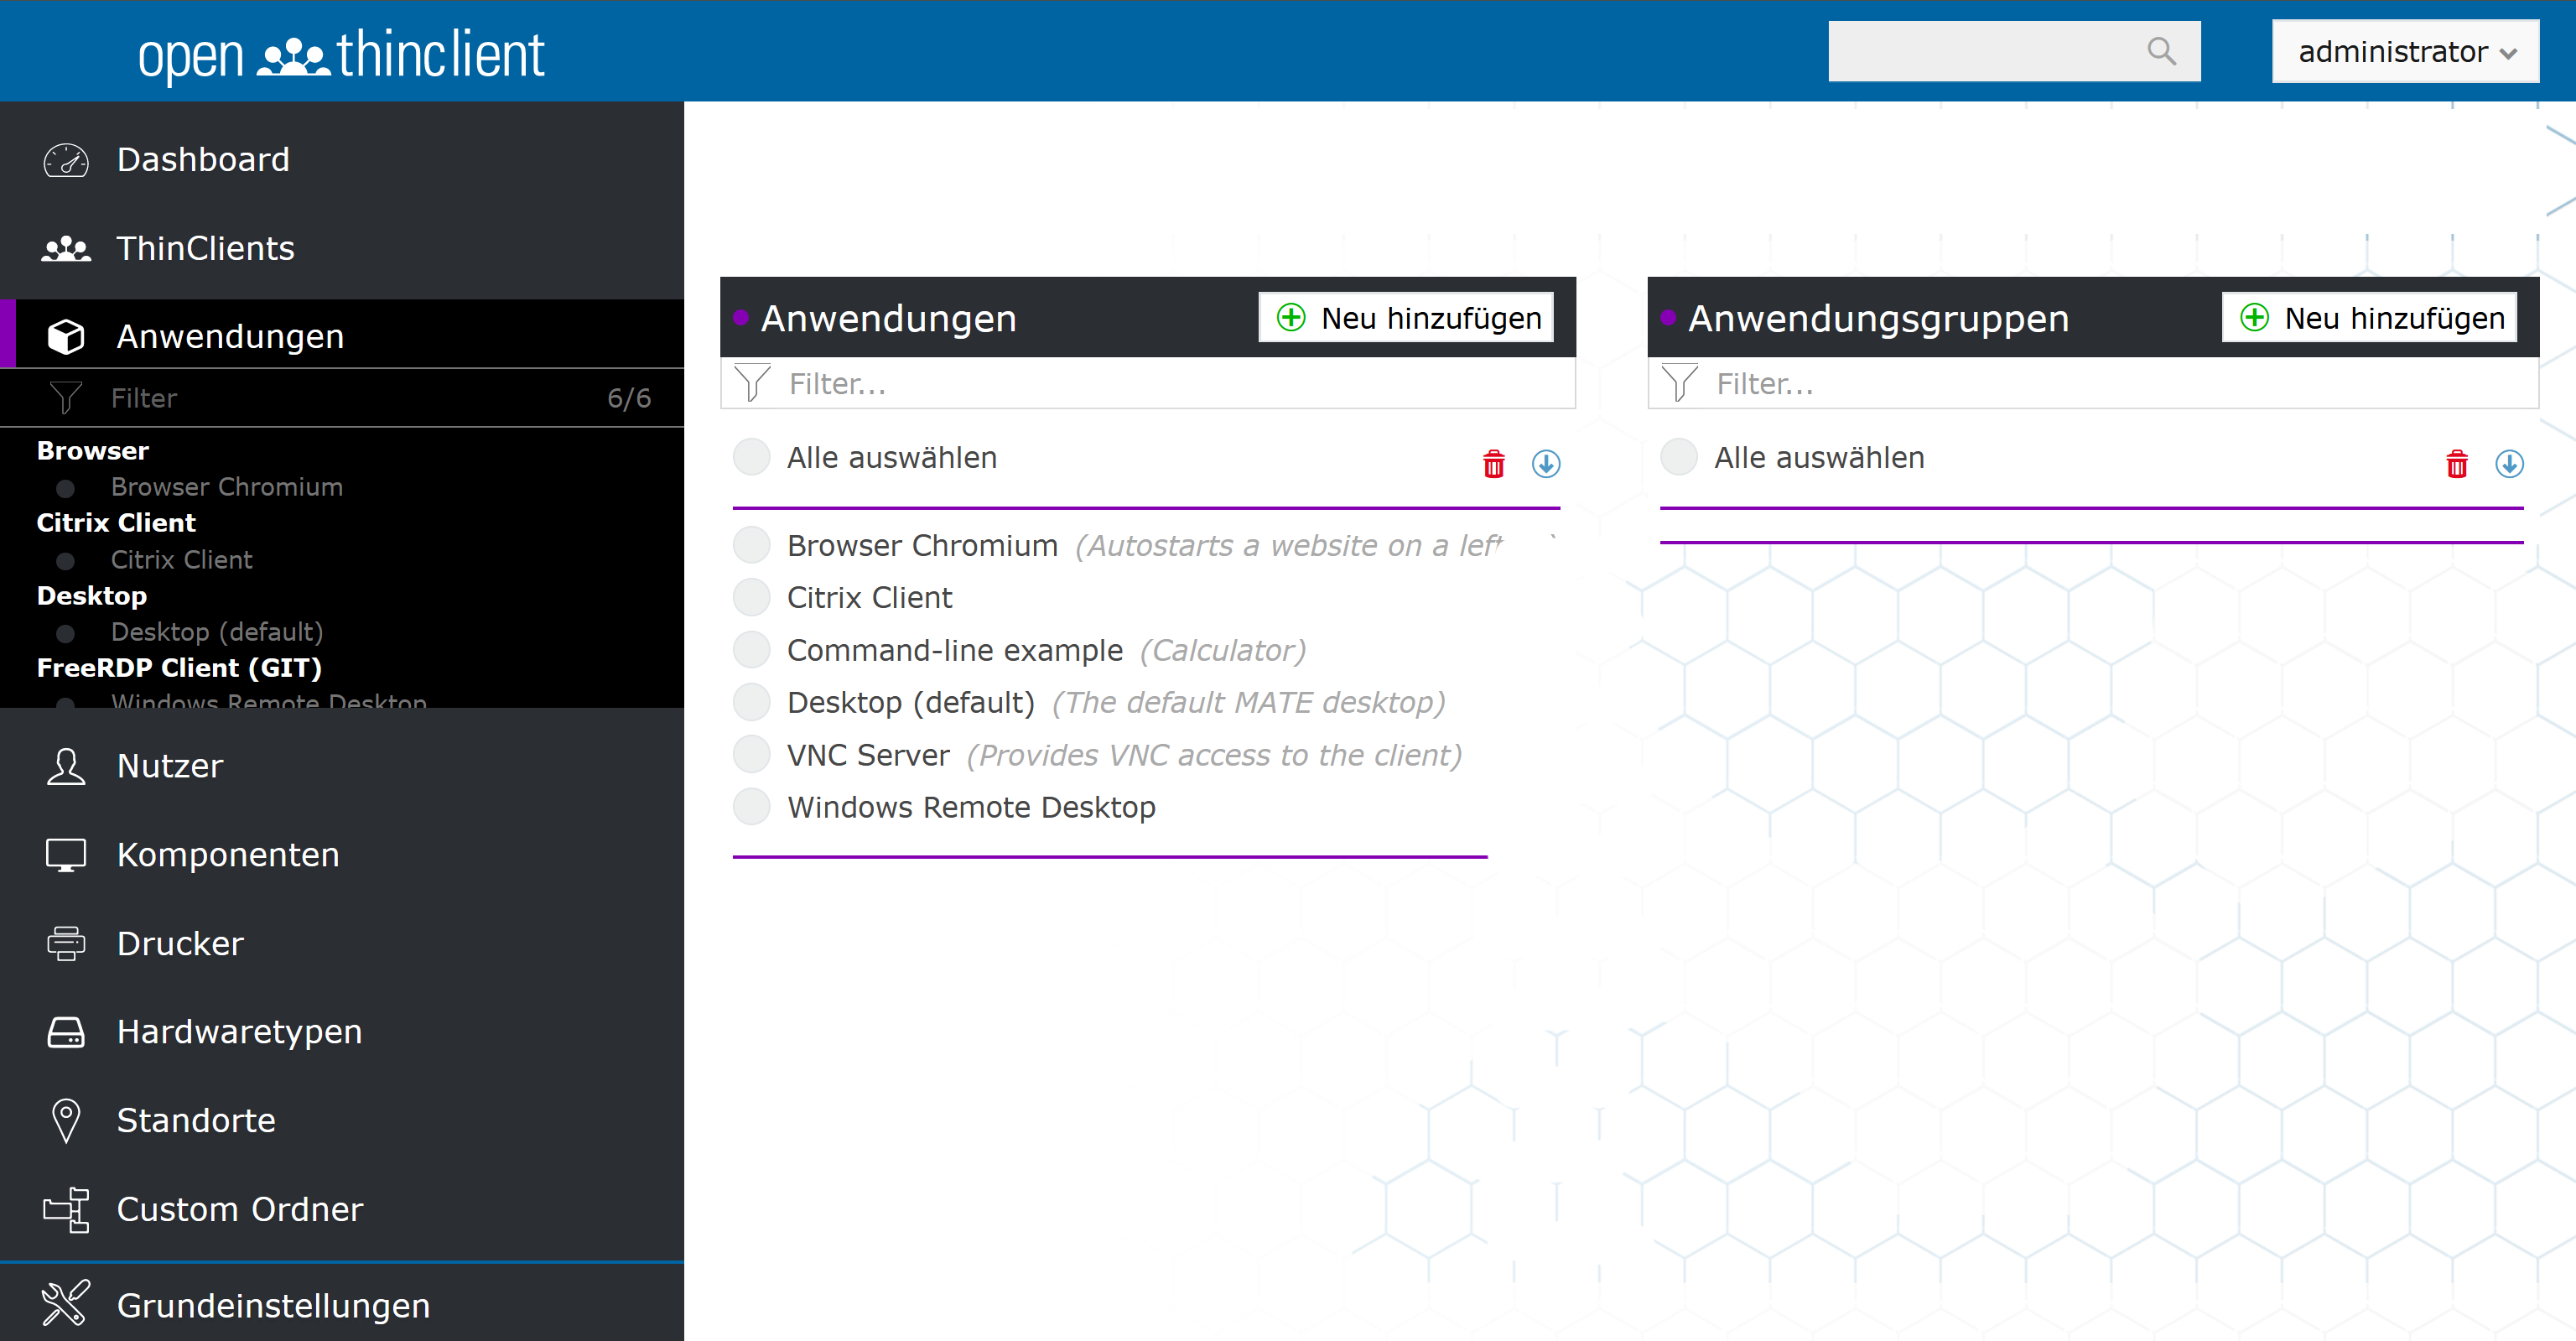This screenshot has width=2576, height=1341.
Task: Open the ThinClients menu item
Action: [x=205, y=248]
